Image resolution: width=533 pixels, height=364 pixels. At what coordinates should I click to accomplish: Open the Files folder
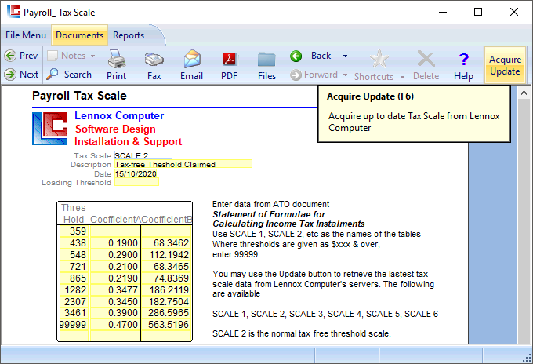pyautogui.click(x=266, y=65)
